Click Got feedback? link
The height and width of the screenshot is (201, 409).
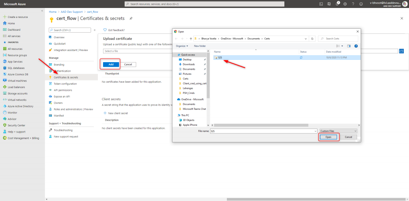pos(114,30)
